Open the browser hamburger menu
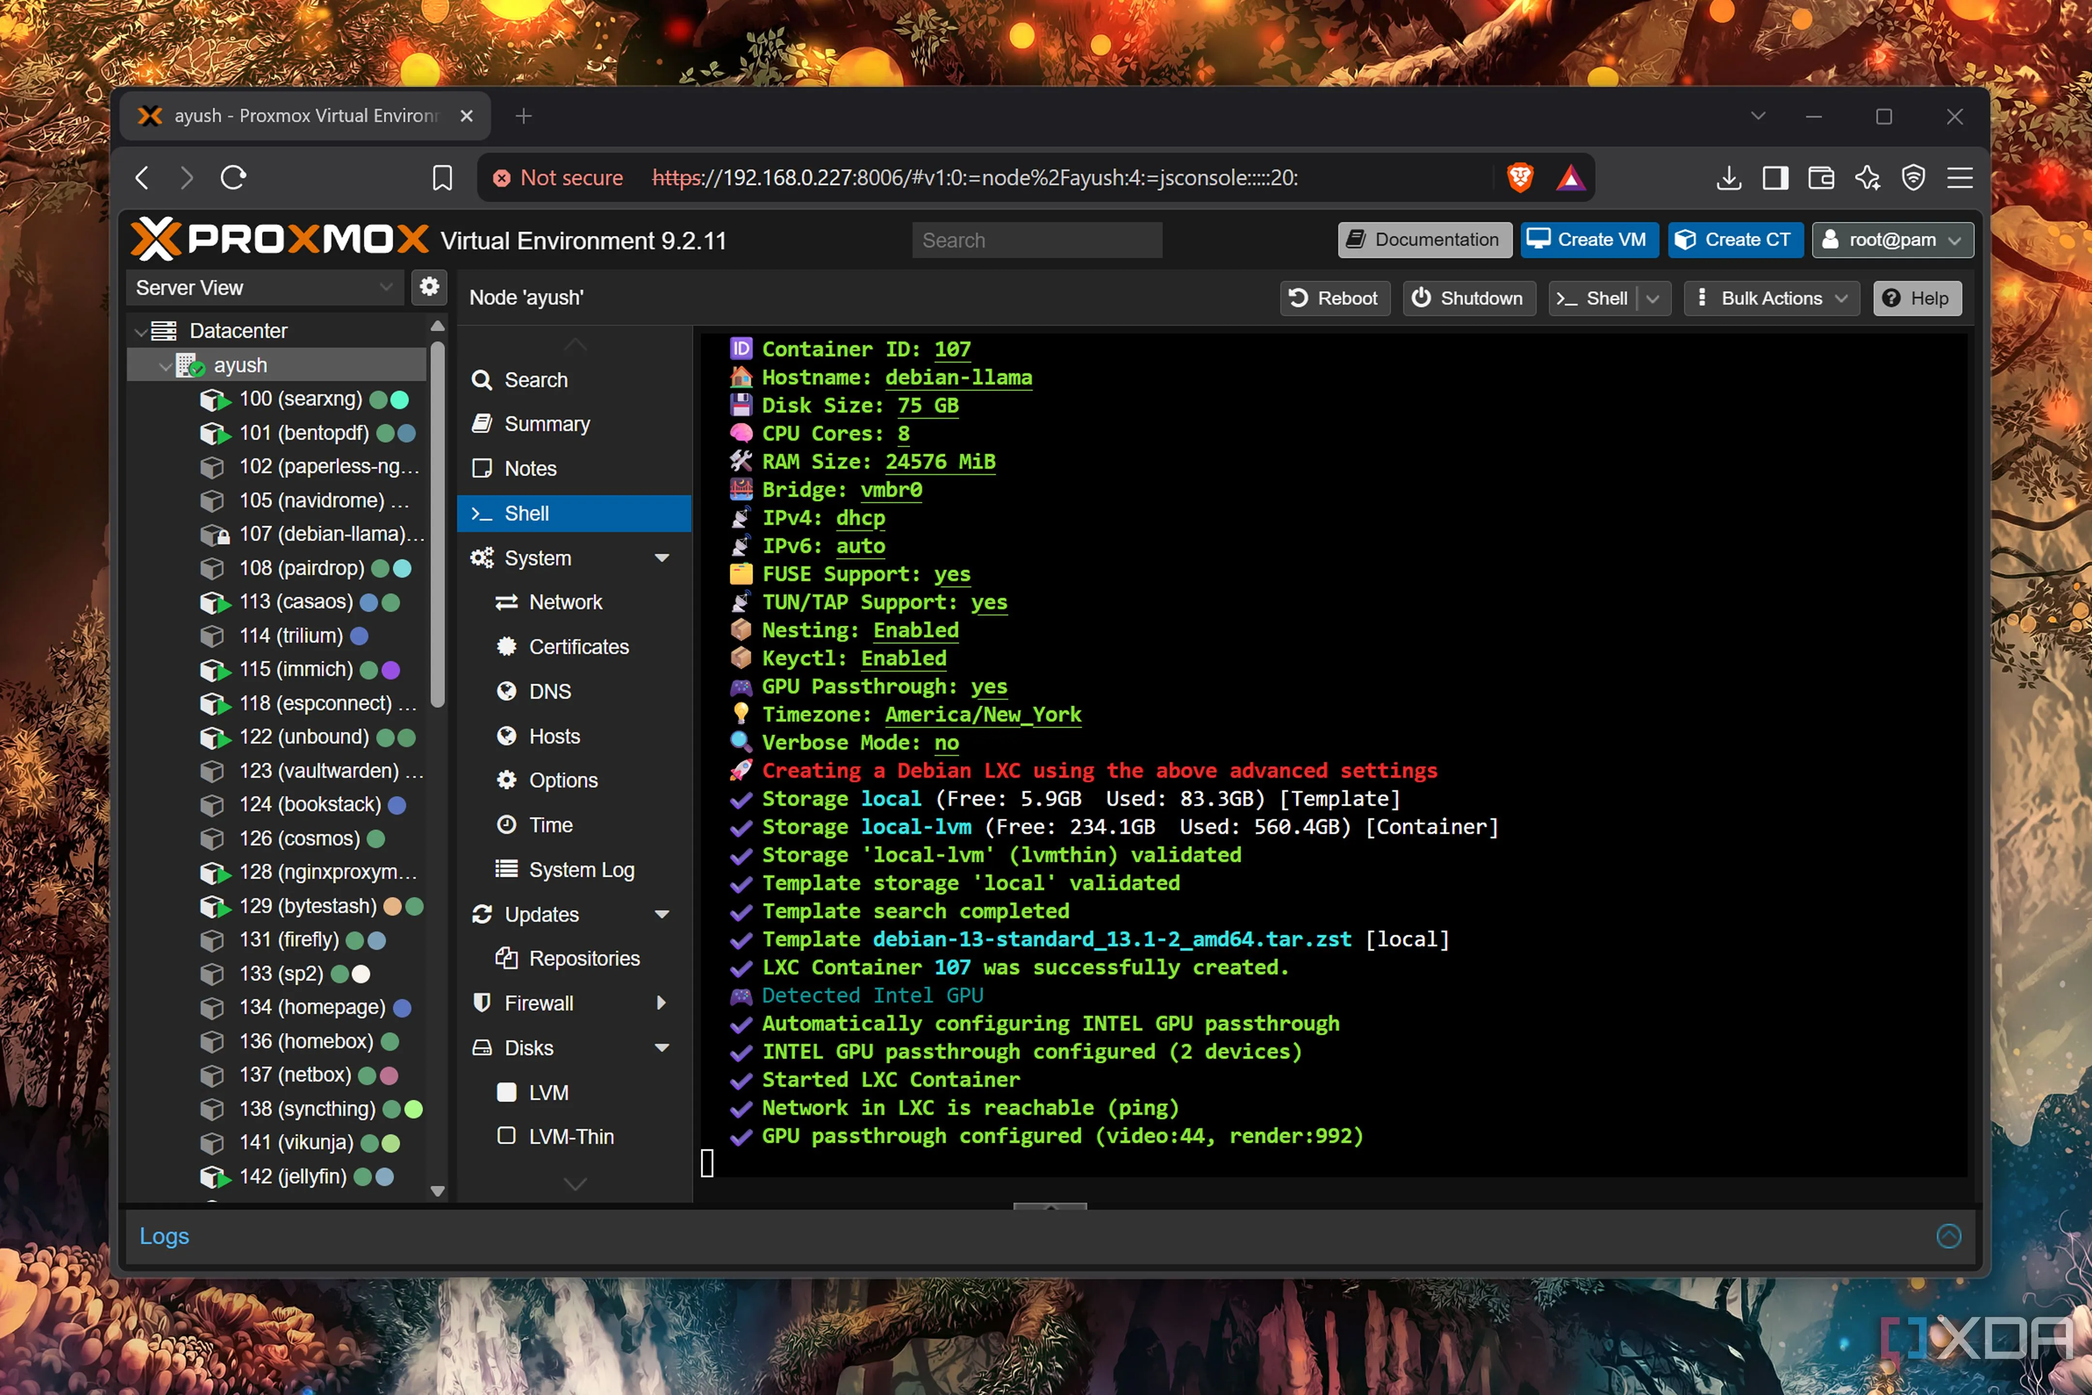This screenshot has height=1395, width=2092. click(x=1959, y=178)
